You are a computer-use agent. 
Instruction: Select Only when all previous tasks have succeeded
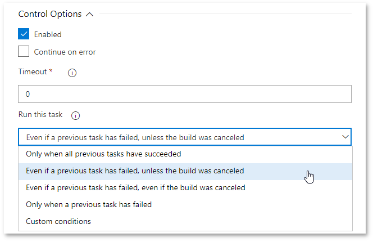pyautogui.click(x=103, y=153)
